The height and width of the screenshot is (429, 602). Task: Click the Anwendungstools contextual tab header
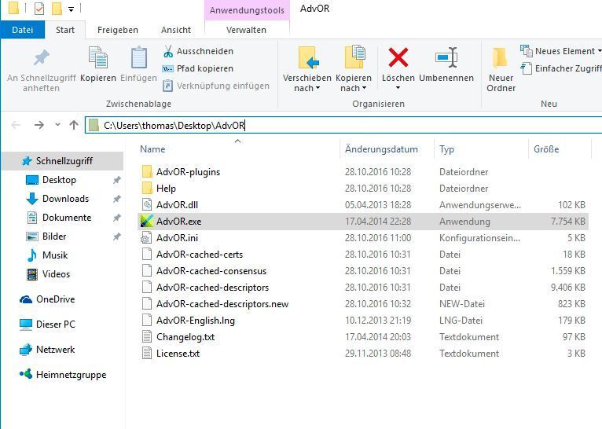pyautogui.click(x=247, y=10)
